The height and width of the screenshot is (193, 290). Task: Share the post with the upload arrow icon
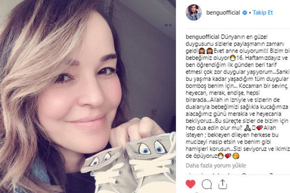pos(222,184)
